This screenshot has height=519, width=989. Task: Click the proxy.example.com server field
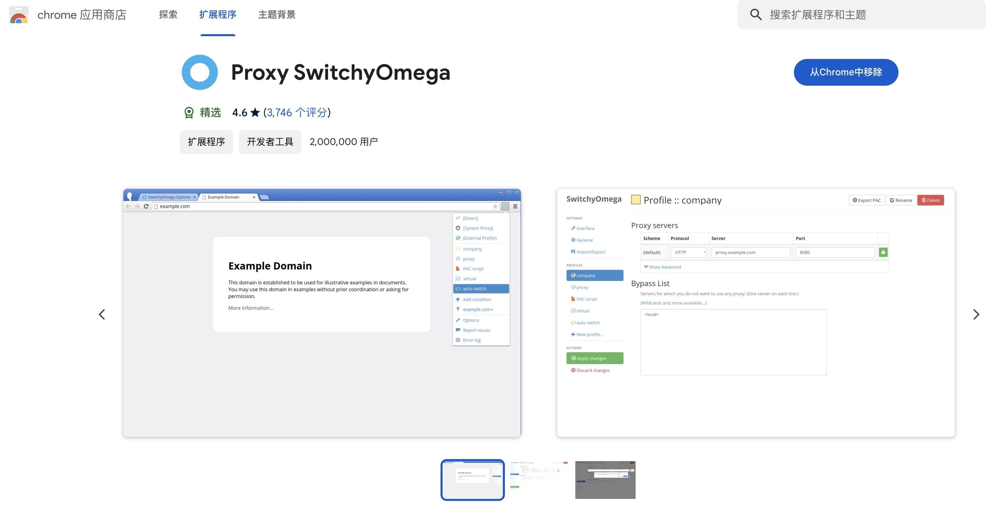click(751, 252)
